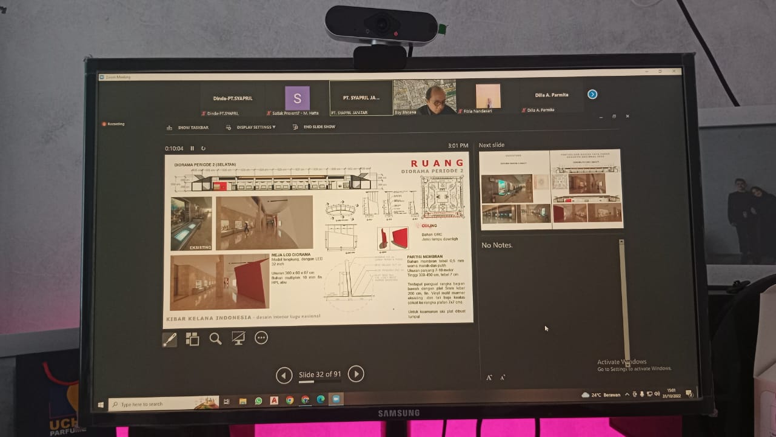Advance to the next slide arrow
Image resolution: width=776 pixels, height=437 pixels.
(356, 374)
